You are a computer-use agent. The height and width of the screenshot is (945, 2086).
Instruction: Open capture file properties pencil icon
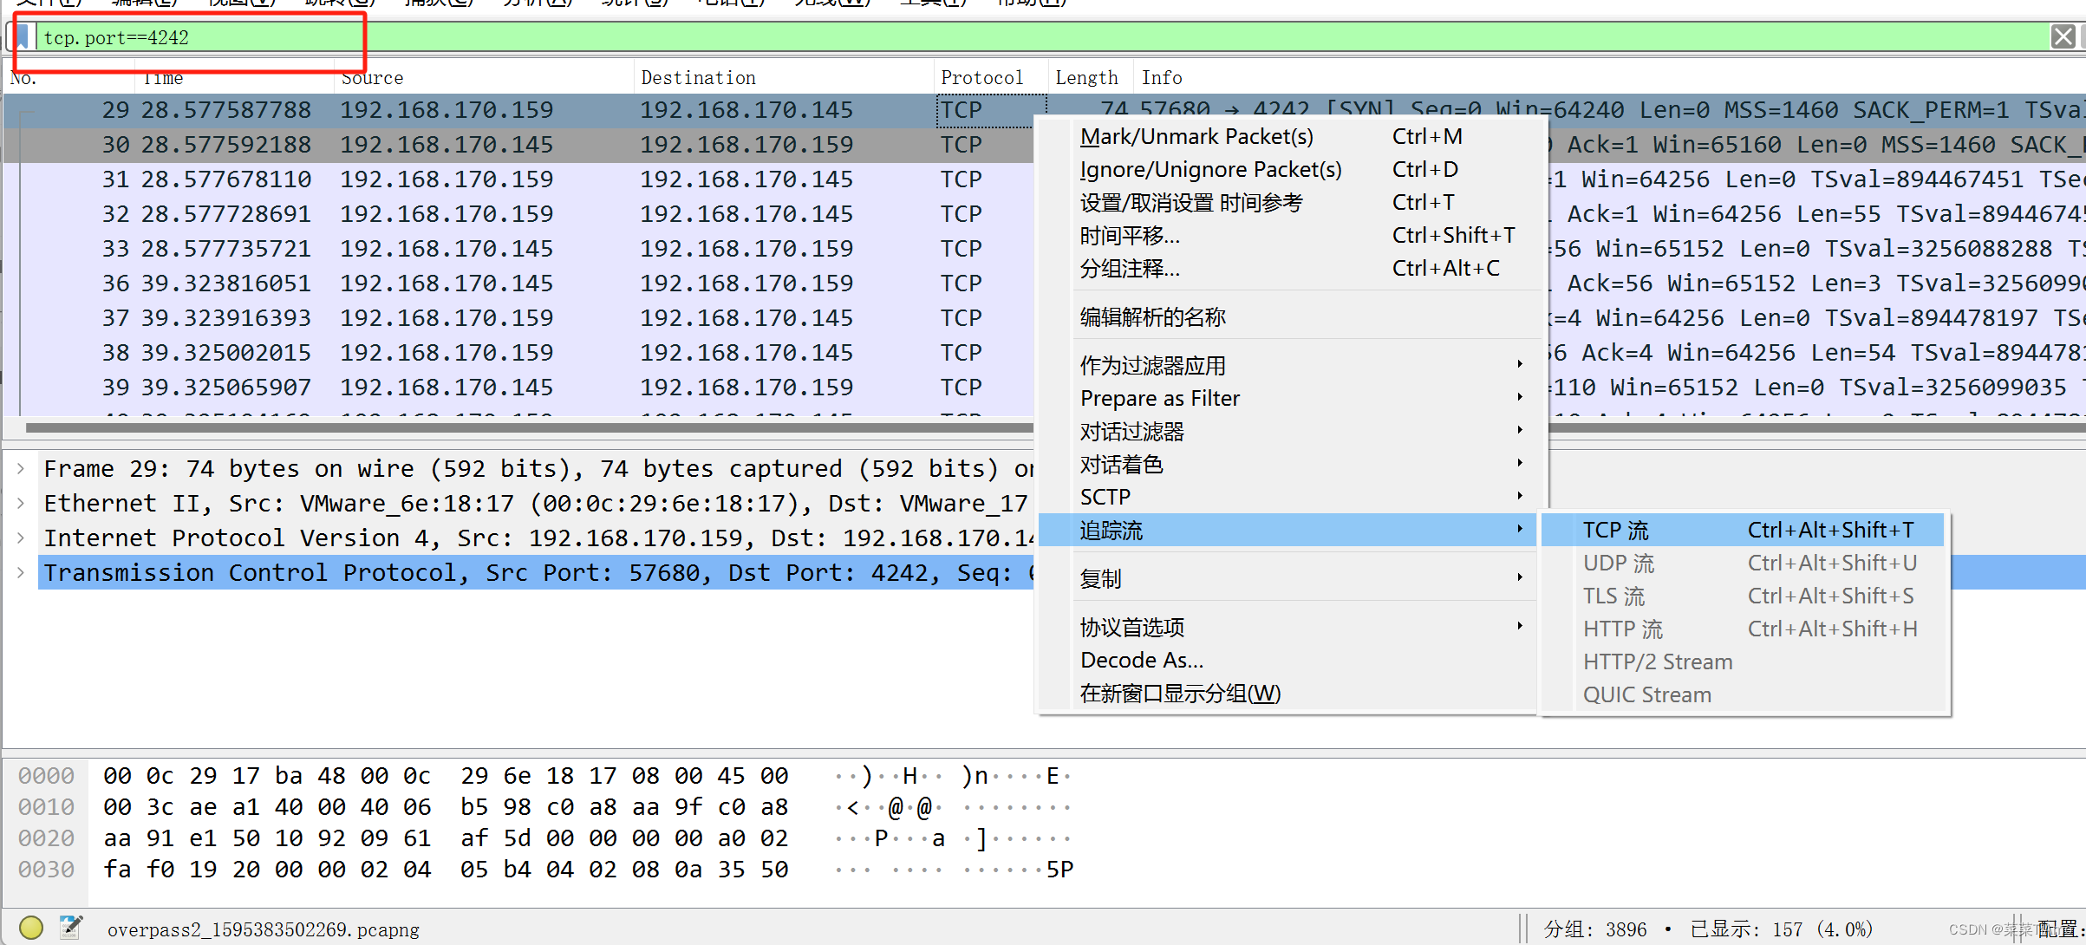click(71, 928)
